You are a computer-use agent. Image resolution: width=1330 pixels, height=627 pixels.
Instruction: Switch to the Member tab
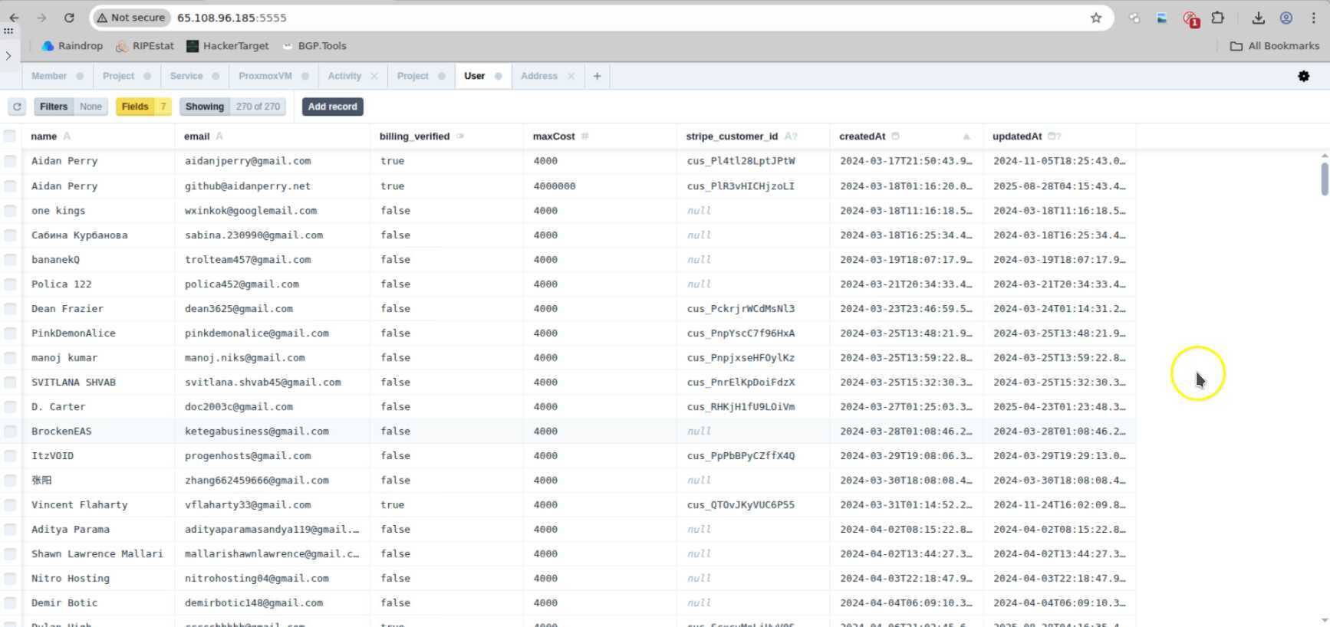click(x=49, y=76)
